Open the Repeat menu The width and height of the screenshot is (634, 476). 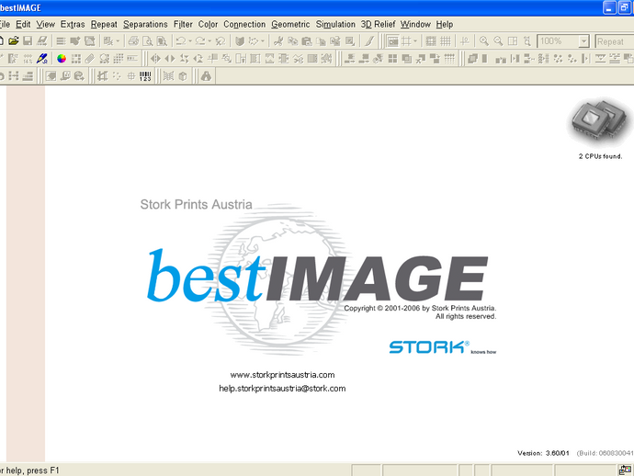coord(104,24)
